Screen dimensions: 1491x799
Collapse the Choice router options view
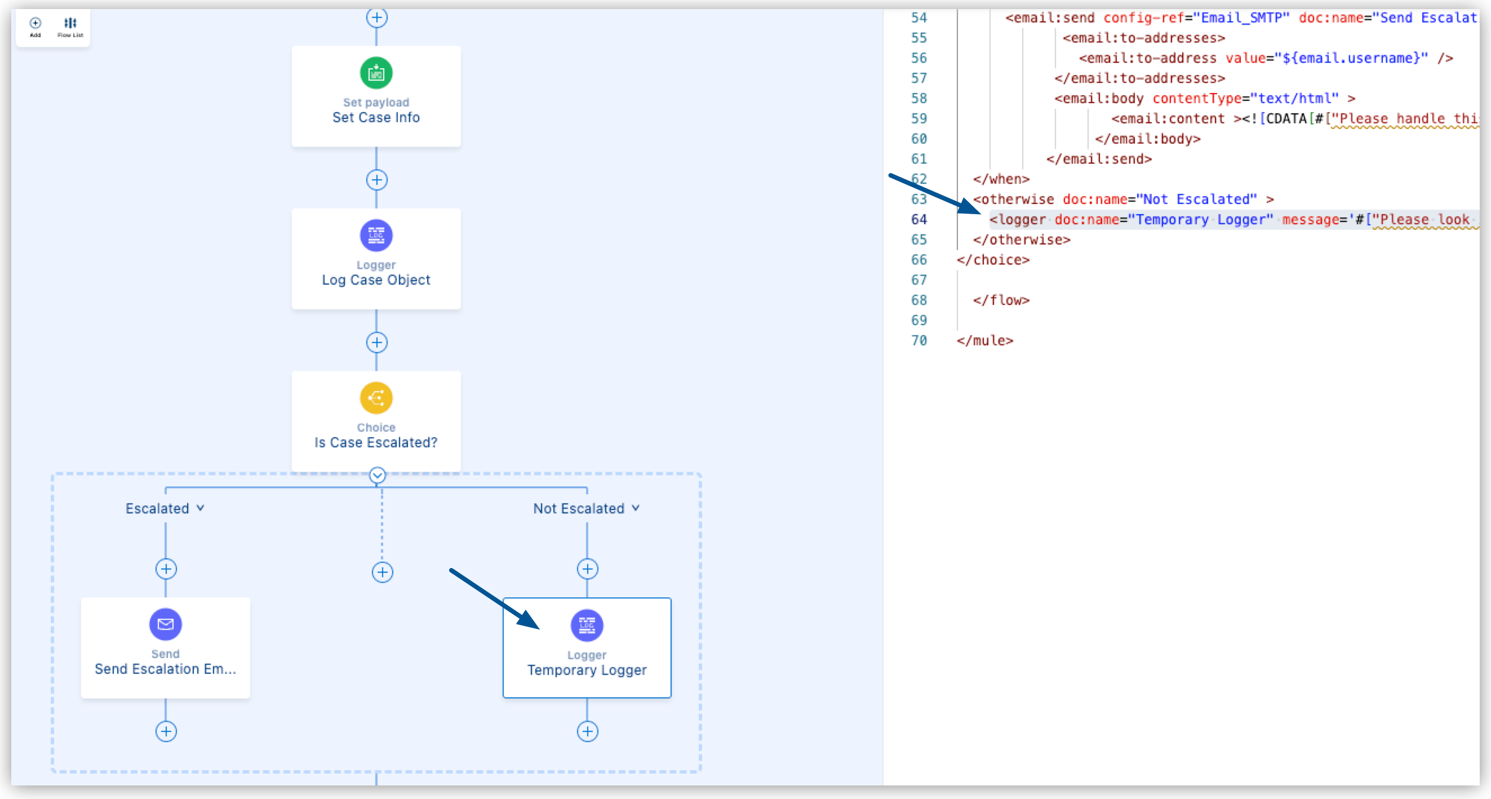(376, 474)
